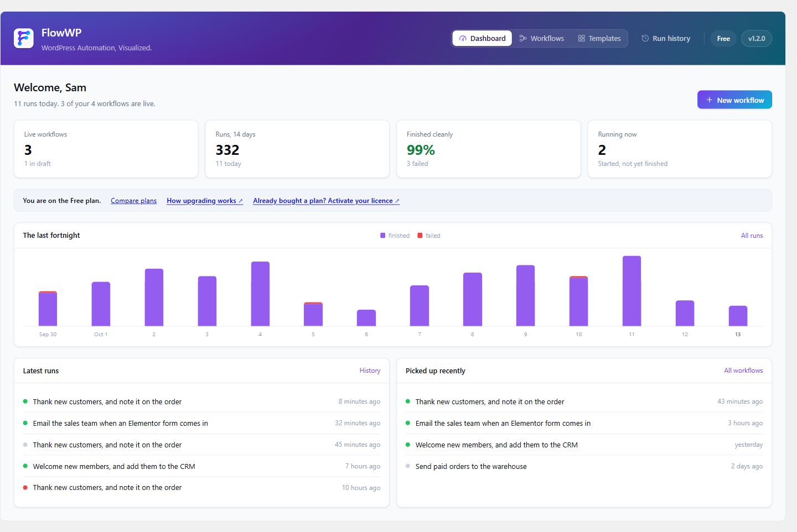
Task: Switch to the Workflows tab
Action: (542, 38)
